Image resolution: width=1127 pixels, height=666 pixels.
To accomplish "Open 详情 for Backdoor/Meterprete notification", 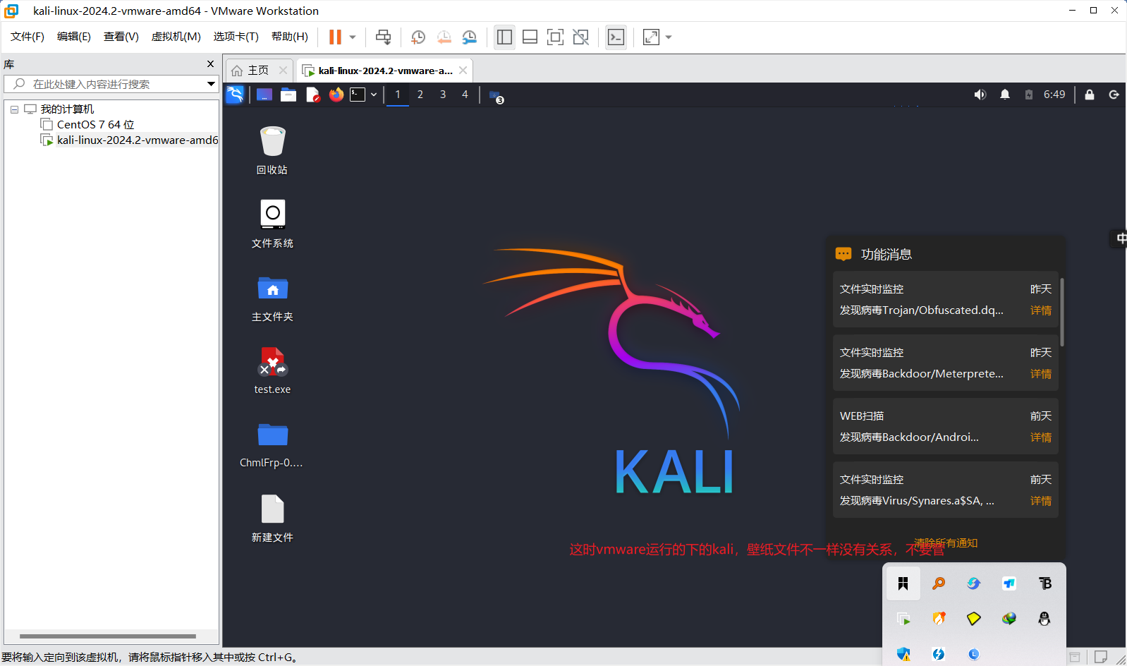I will 1040,374.
